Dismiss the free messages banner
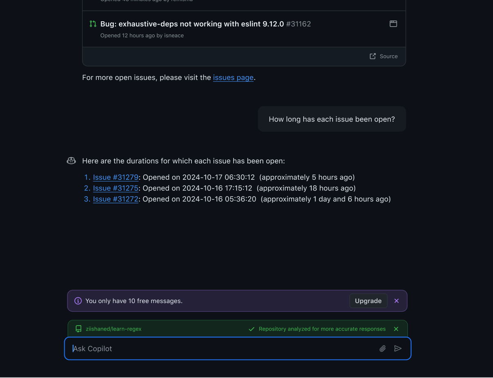This screenshot has width=493, height=378. point(396,301)
